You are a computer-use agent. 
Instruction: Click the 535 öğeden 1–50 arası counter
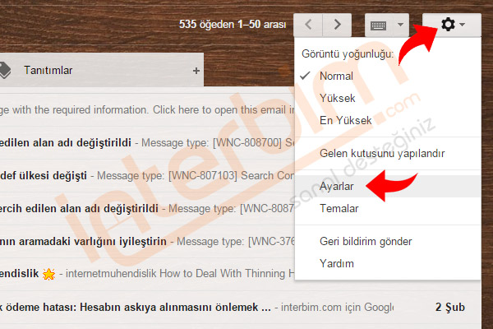233,25
